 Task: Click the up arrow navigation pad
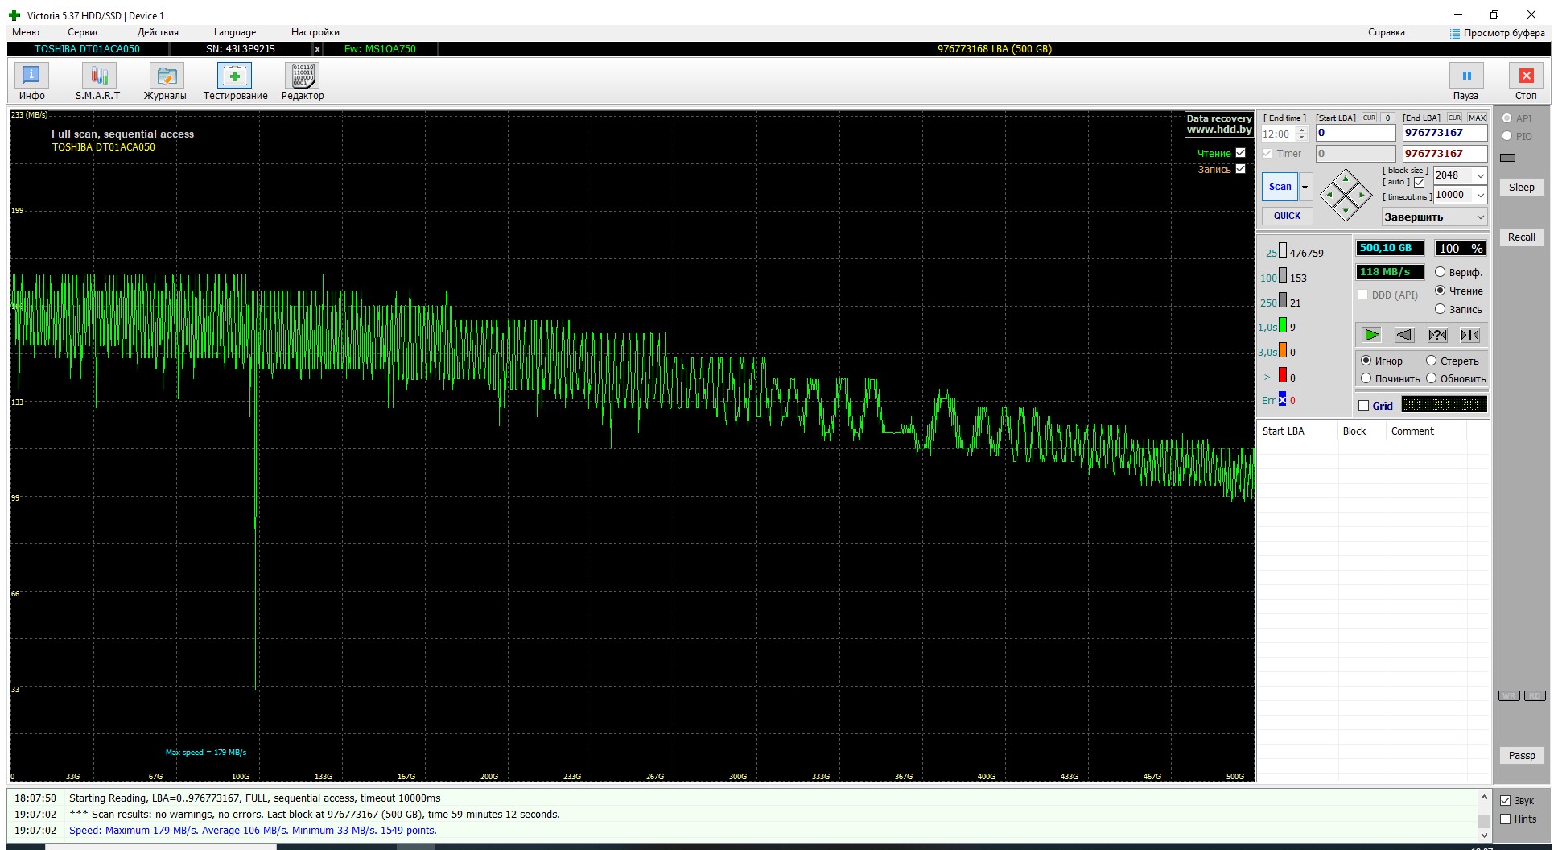[1346, 179]
